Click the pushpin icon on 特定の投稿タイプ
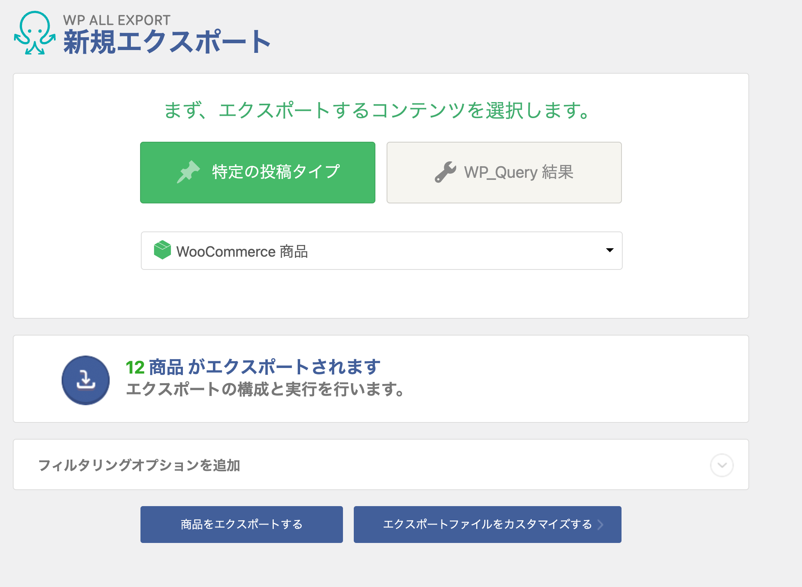Image resolution: width=802 pixels, height=587 pixels. (x=188, y=172)
